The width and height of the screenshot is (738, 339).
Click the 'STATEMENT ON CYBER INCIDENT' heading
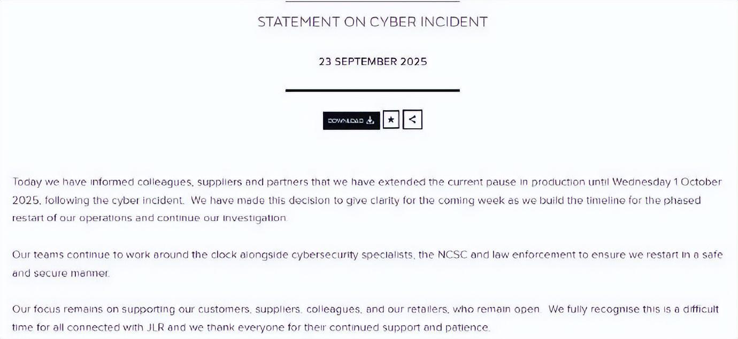(x=373, y=22)
